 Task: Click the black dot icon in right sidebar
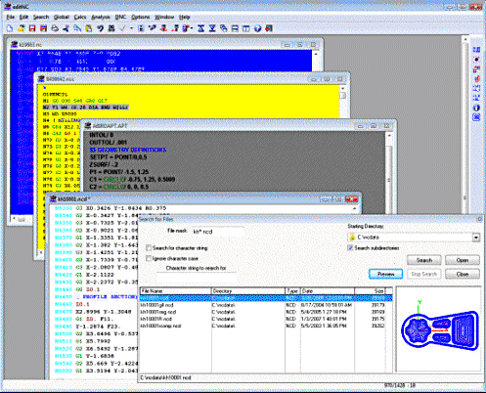coord(476,60)
